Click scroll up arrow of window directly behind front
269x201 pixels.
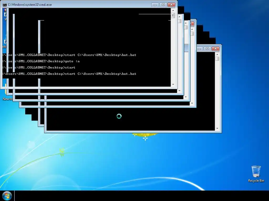[x=179, y=17]
